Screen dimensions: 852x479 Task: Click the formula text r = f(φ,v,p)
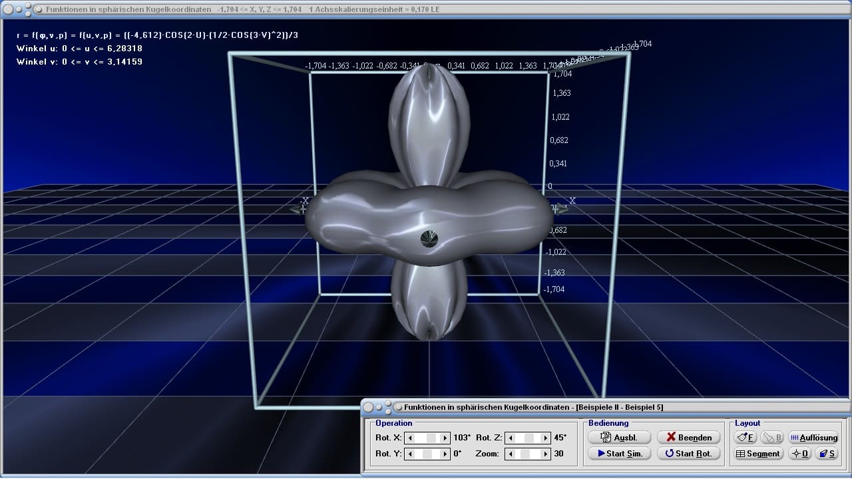pos(157,35)
